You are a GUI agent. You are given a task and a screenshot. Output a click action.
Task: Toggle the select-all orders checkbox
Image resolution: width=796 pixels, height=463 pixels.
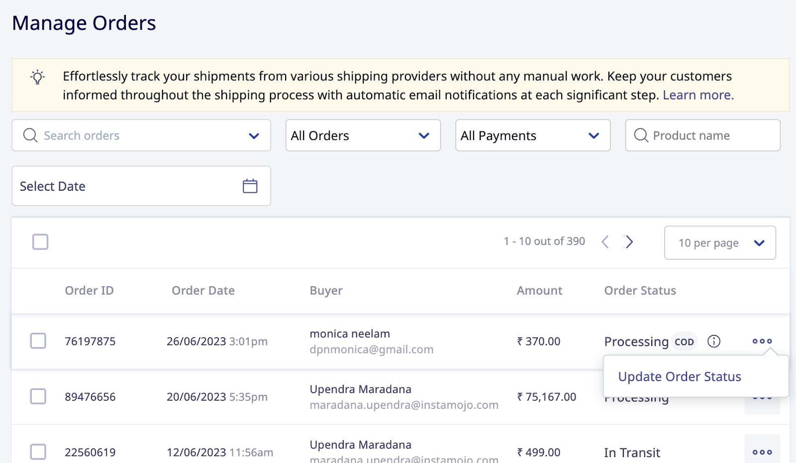pyautogui.click(x=40, y=242)
